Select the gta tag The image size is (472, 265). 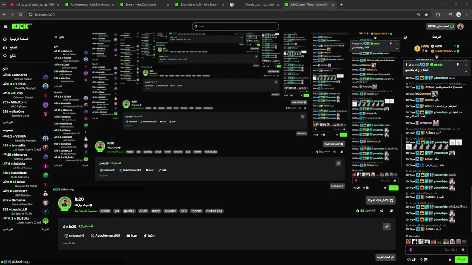tap(117, 211)
